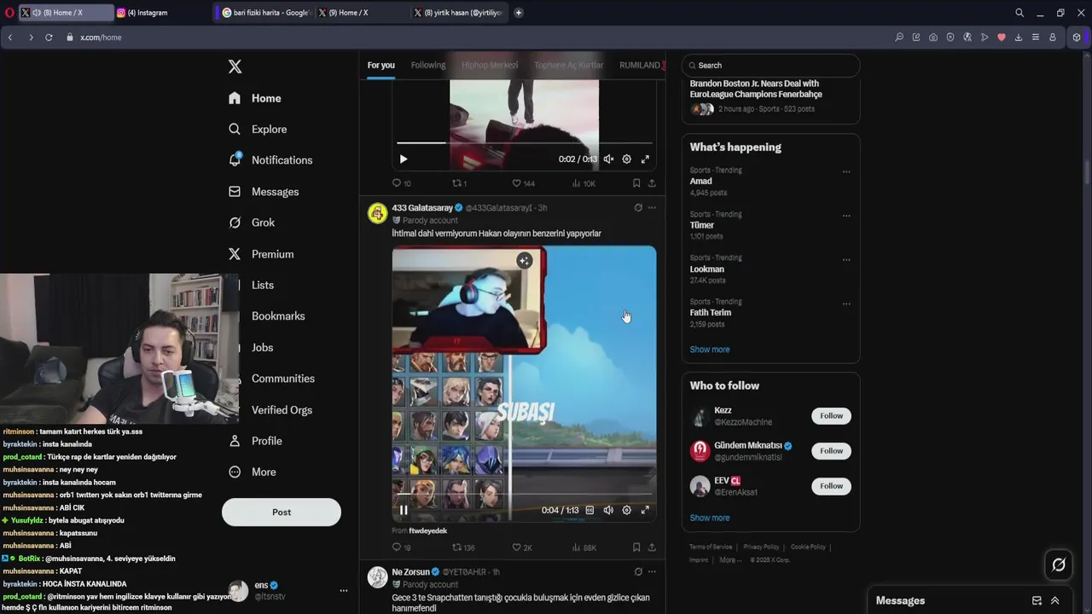Expand the Messages drawer
The height and width of the screenshot is (614, 1092).
click(x=1055, y=600)
